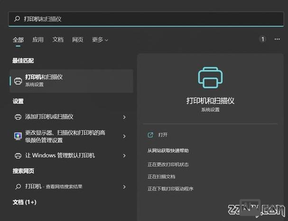Open 让 Windows 管理默认打印机 setting

point(72,156)
